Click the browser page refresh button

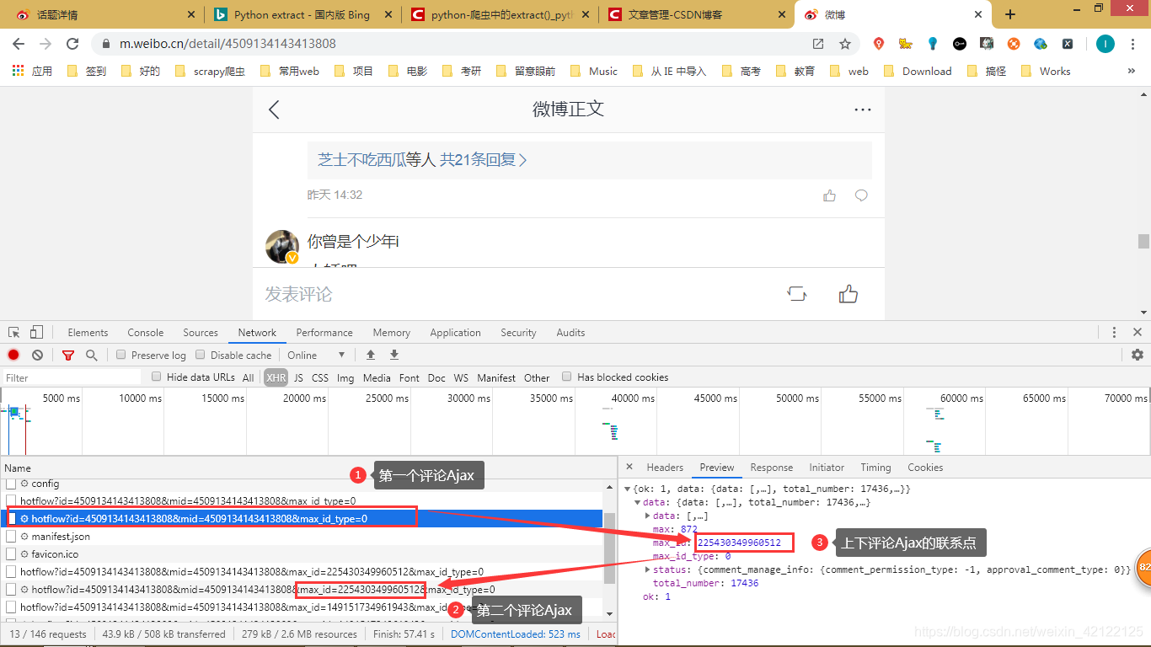point(72,43)
